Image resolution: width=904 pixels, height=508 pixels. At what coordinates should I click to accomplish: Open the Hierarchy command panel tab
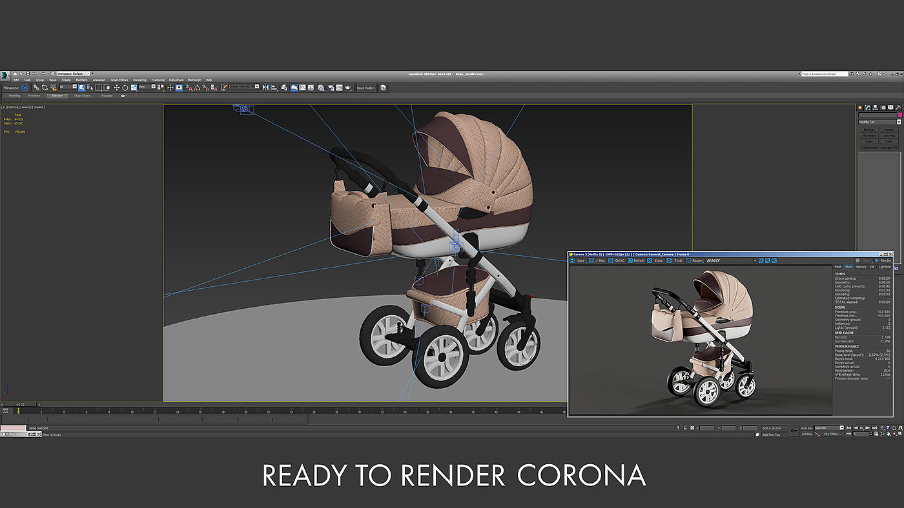[876, 108]
